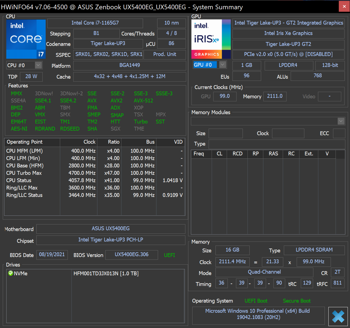
Task: Click the Ratio column header
Action: coord(109,142)
